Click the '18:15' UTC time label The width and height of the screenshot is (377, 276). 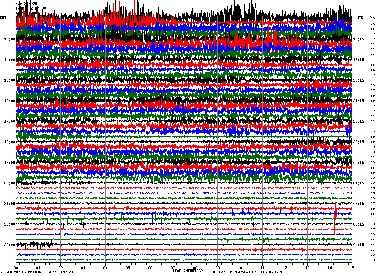358,39
